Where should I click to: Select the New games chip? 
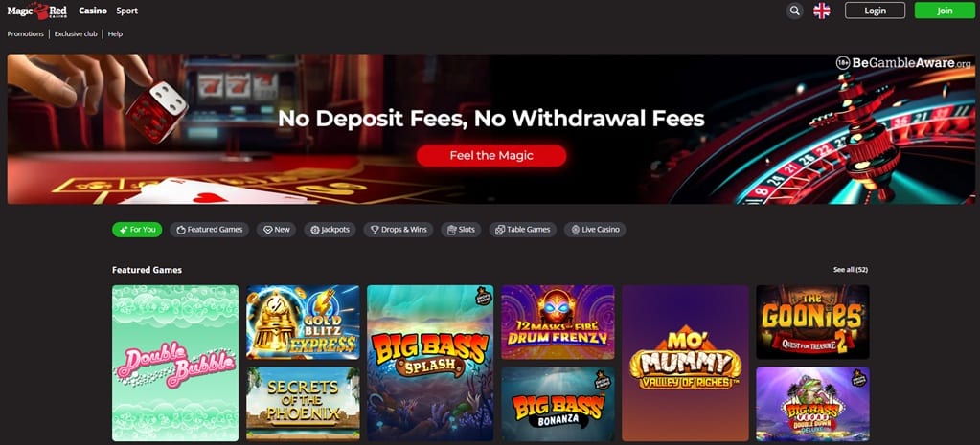coord(276,230)
